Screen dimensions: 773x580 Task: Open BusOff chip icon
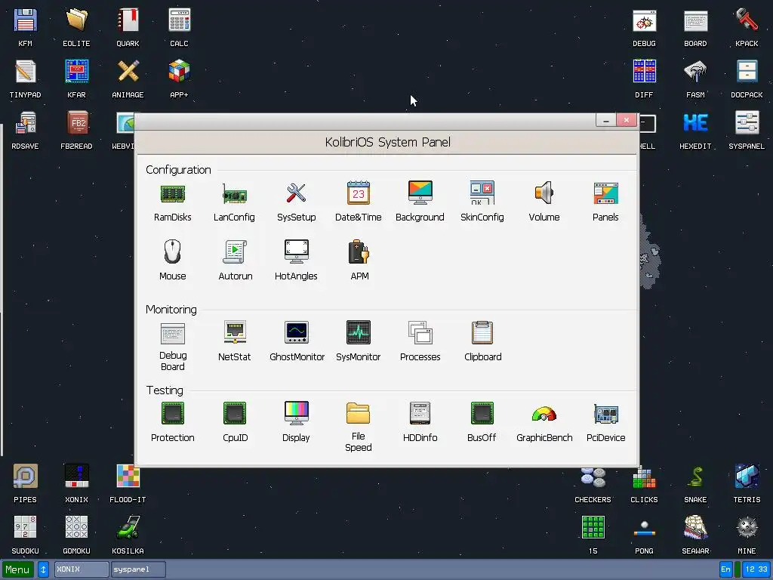coord(482,413)
